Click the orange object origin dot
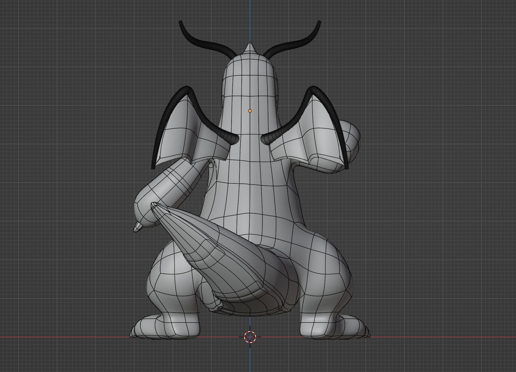Viewport: 516px width, 372px height. [250, 111]
